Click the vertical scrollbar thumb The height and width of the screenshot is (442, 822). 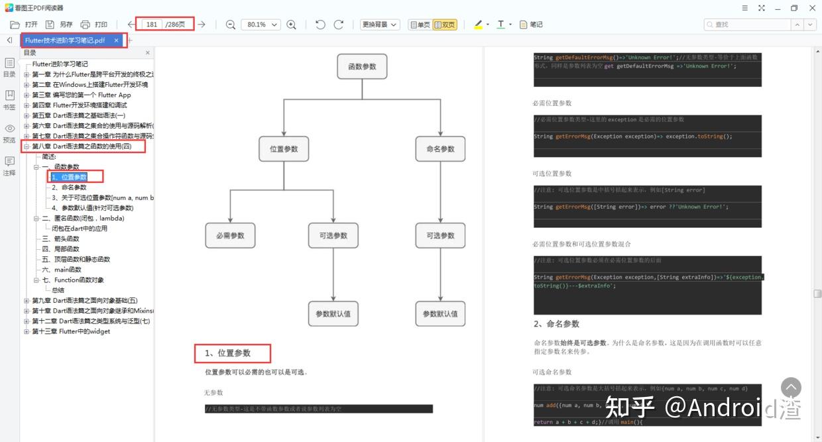coord(818,294)
